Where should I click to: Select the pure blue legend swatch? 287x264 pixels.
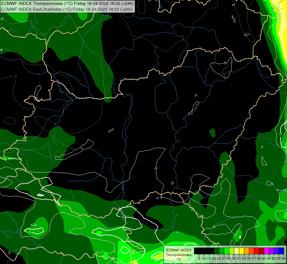(x=281, y=251)
